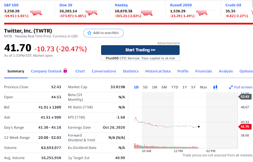Viewport: 253px width, 162px height.
Task: Open the Options tab
Action: point(246,71)
